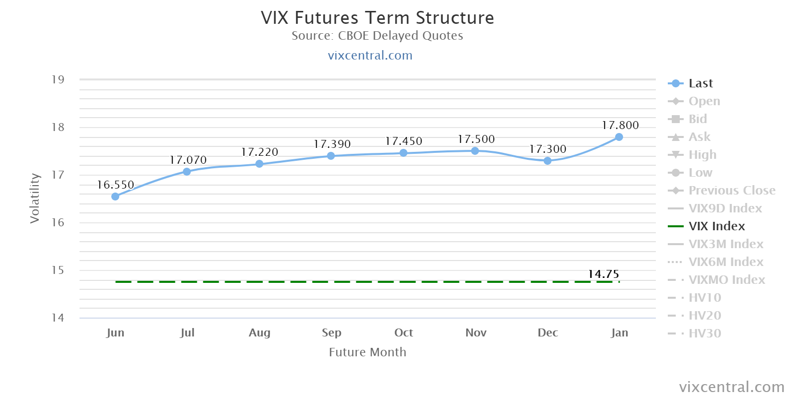The height and width of the screenshot is (397, 795).
Task: Click the Oct data point at 17.450
Action: click(403, 153)
